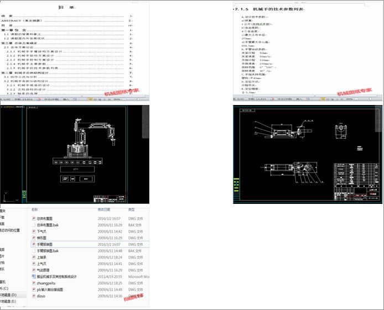The image size is (384, 310).
Task: Click the 2.1.5 机械手的技术参数列表 heading
Action: pyautogui.click(x=269, y=9)
